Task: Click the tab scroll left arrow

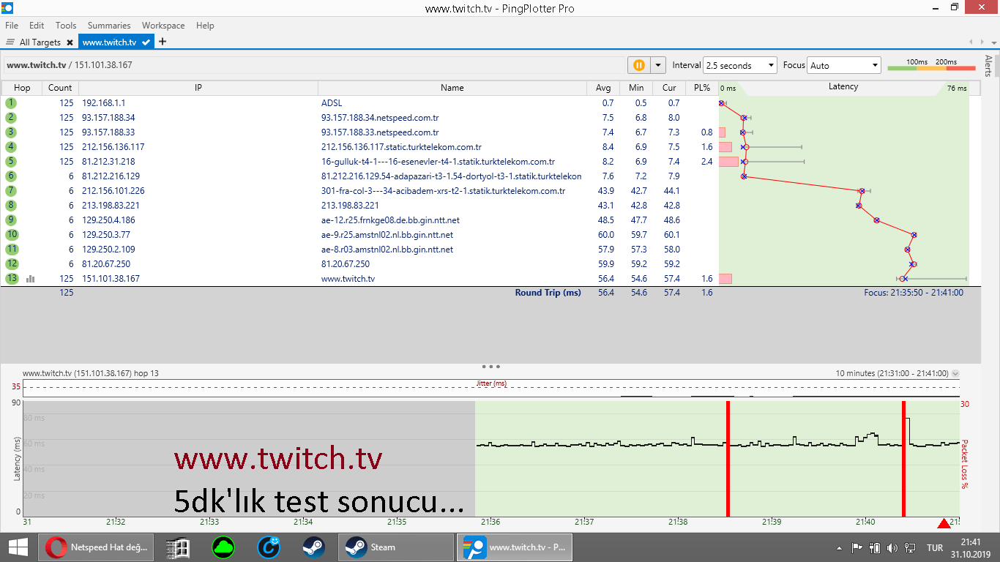Action: click(x=971, y=42)
